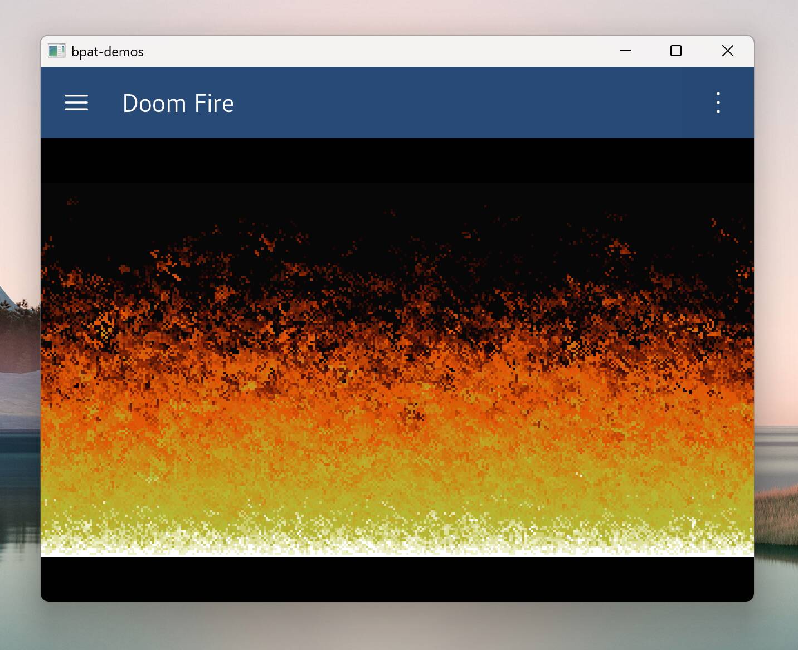Open the three-dot overflow menu
Image resolution: width=798 pixels, height=650 pixels.
(x=718, y=103)
